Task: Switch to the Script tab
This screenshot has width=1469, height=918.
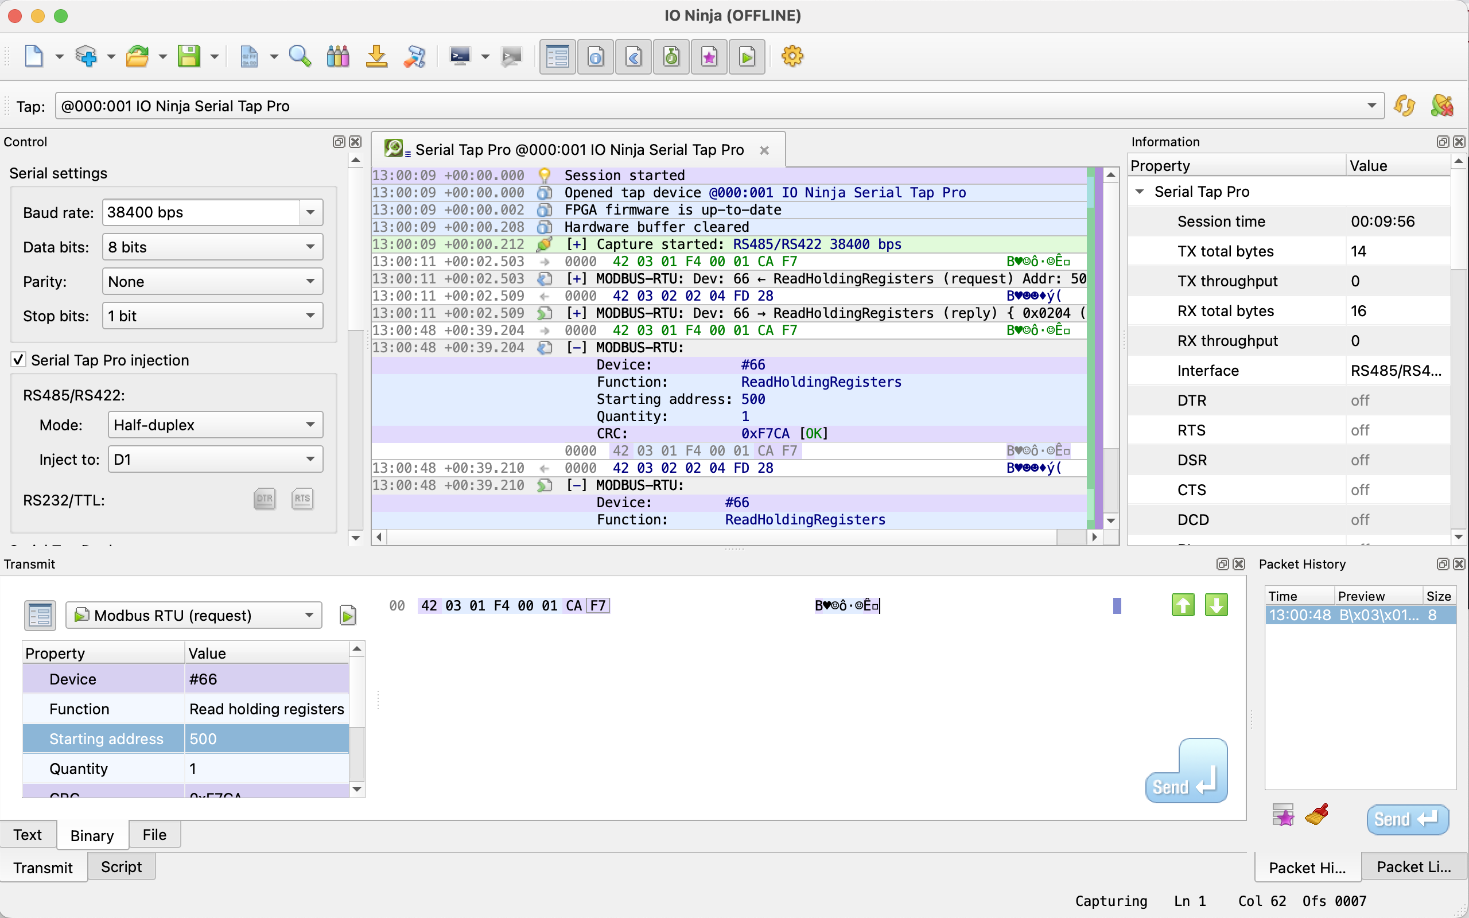Action: click(122, 867)
